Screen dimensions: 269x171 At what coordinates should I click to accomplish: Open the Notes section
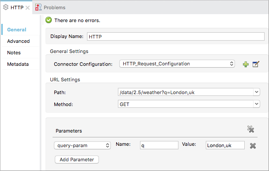pos(14,53)
